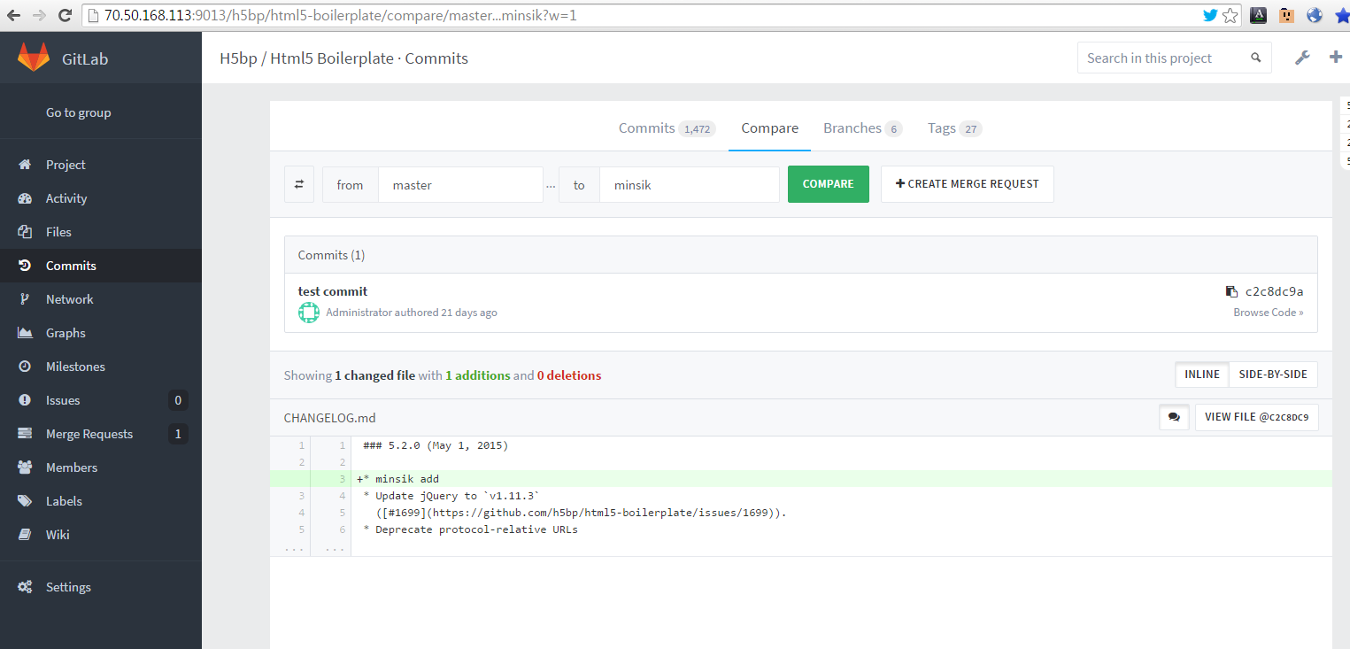Image resolution: width=1350 pixels, height=649 pixels.
Task: Switch to the Branches tab
Action: point(852,127)
